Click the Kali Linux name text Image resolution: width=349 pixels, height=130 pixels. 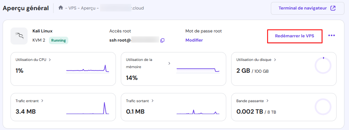[x=42, y=31]
